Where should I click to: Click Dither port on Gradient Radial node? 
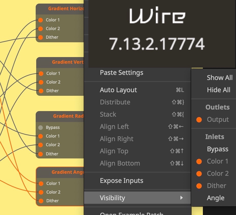coord(41,154)
